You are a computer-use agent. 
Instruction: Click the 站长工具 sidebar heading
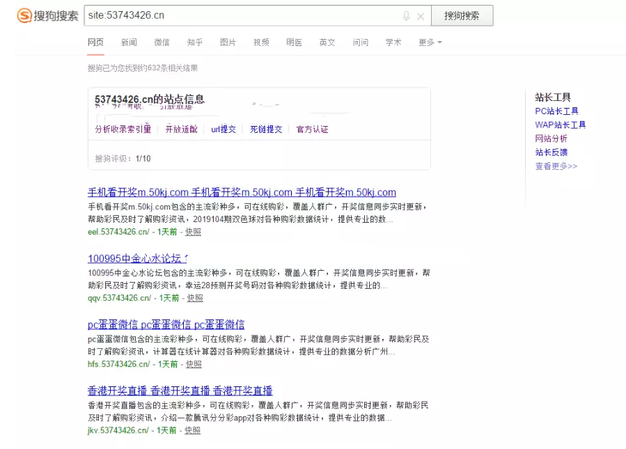coord(553,97)
